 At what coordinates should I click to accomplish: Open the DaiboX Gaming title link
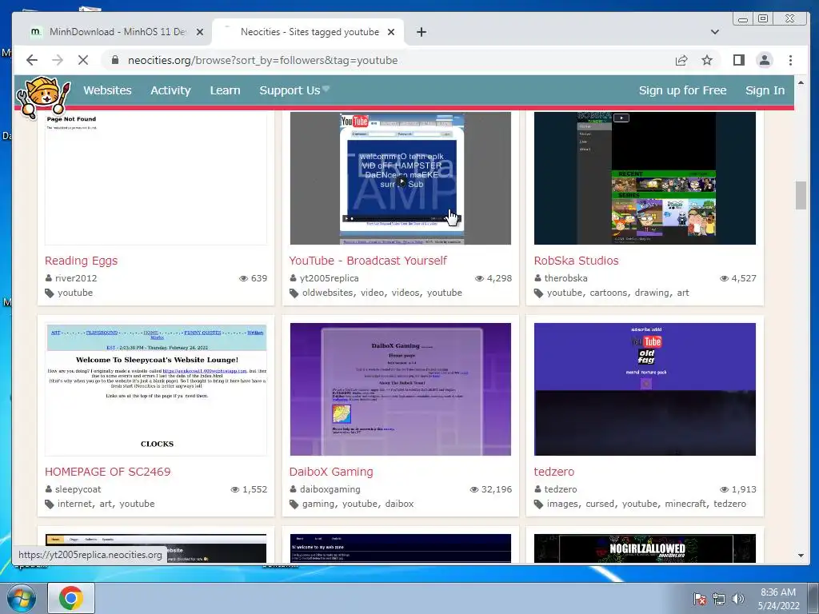tap(331, 472)
